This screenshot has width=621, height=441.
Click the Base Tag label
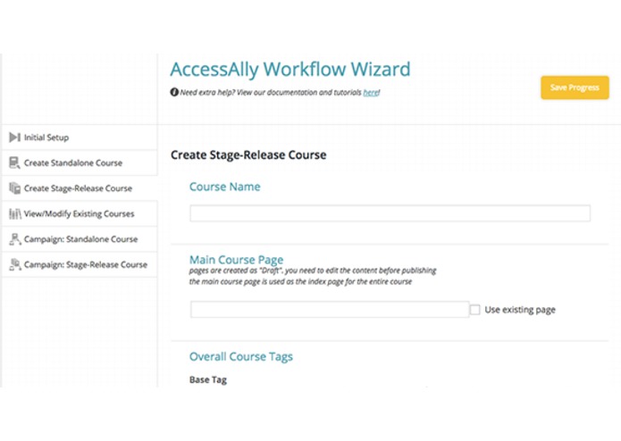pyautogui.click(x=208, y=379)
